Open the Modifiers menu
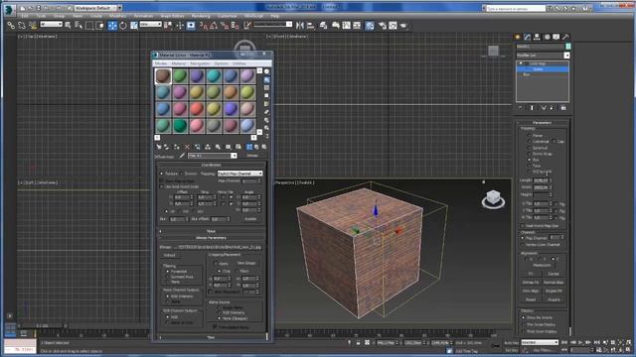This screenshot has width=636, height=357. coord(117,16)
